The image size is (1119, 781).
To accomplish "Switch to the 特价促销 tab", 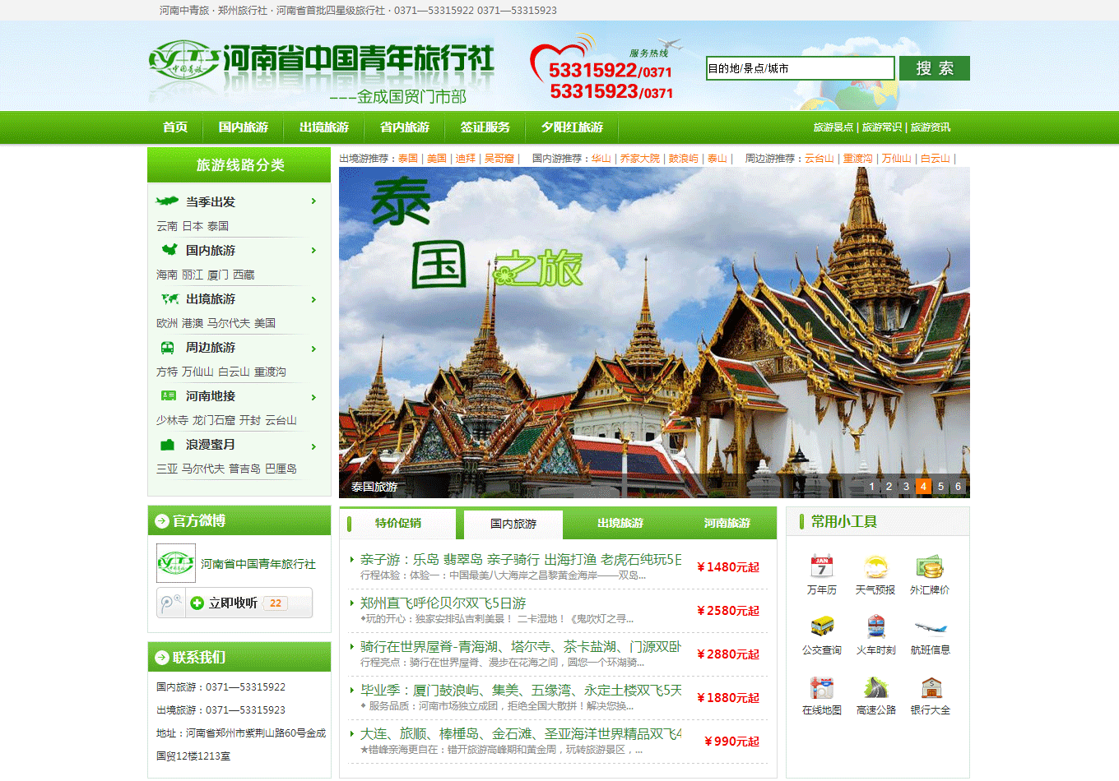I will (398, 523).
